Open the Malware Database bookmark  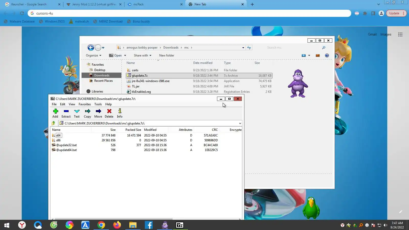pyautogui.click(x=19, y=21)
